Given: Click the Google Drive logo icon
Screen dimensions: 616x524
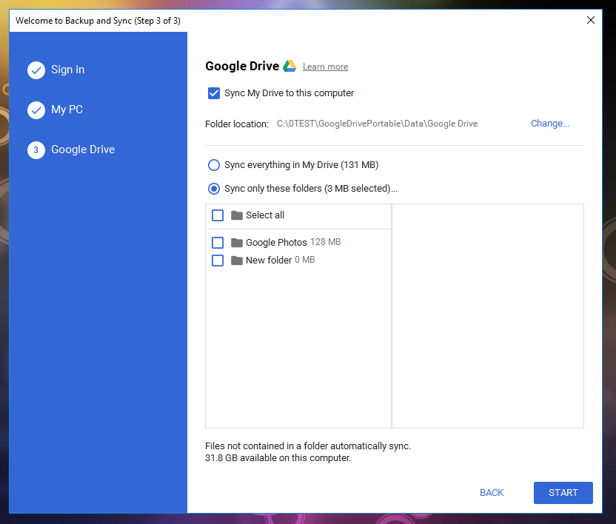Looking at the screenshot, I should pyautogui.click(x=289, y=66).
